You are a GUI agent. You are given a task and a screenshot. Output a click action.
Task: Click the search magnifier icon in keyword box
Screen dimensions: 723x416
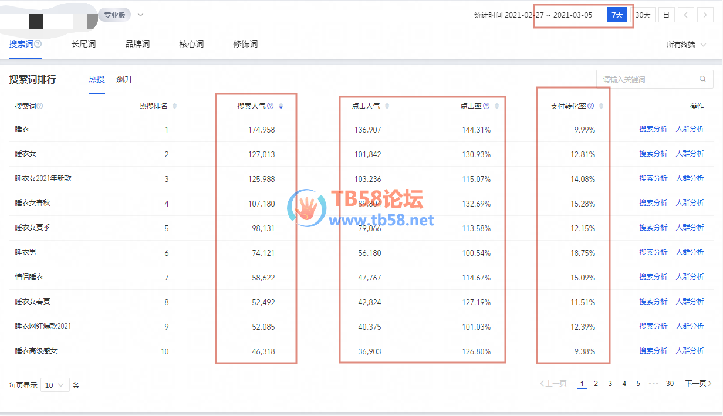pos(702,79)
